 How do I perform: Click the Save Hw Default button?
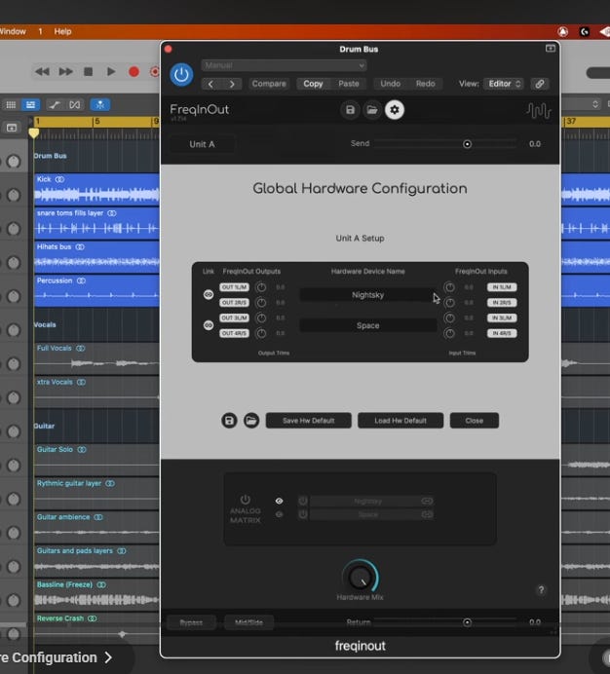click(x=307, y=421)
